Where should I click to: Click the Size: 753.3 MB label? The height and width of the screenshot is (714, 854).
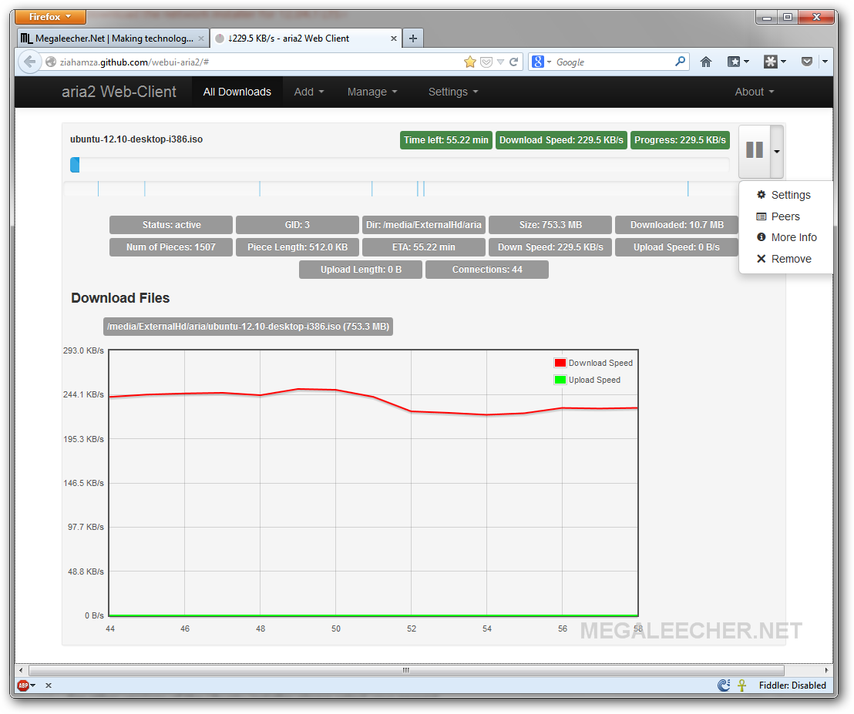(x=550, y=225)
